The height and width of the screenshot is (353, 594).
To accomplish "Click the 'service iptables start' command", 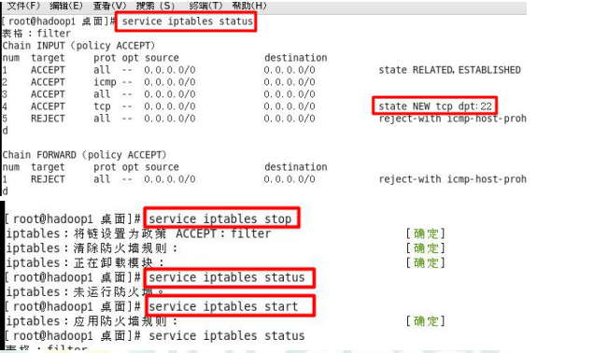I will pyautogui.click(x=223, y=306).
